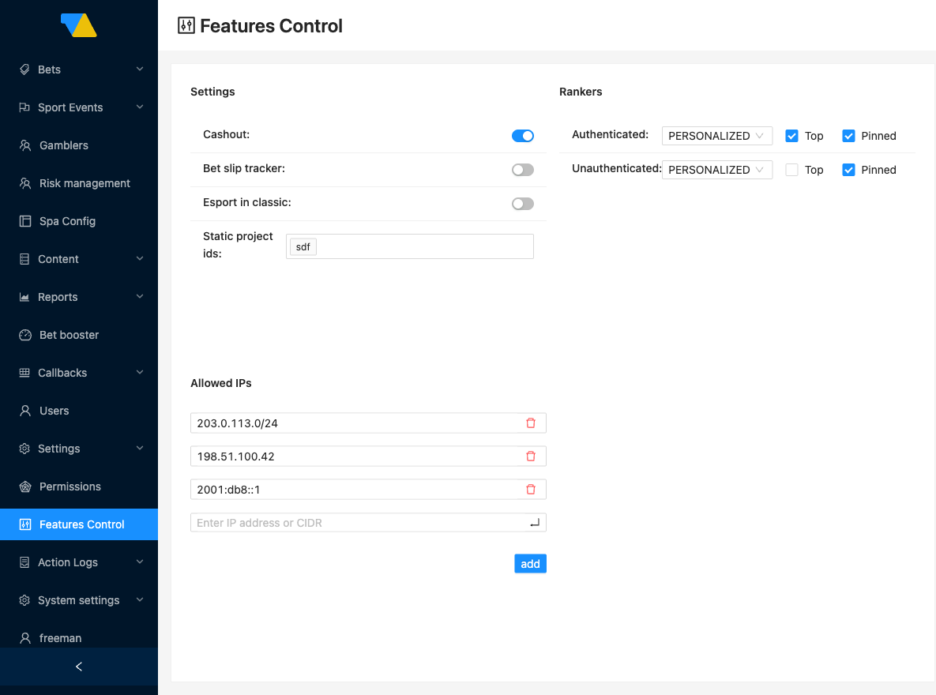The height and width of the screenshot is (695, 936).
Task: Open the Users page
Action: 79,411
